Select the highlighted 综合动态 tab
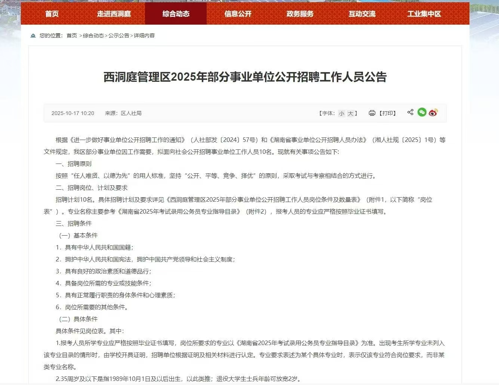Screen dimensions: 499x385 pyautogui.click(x=176, y=13)
